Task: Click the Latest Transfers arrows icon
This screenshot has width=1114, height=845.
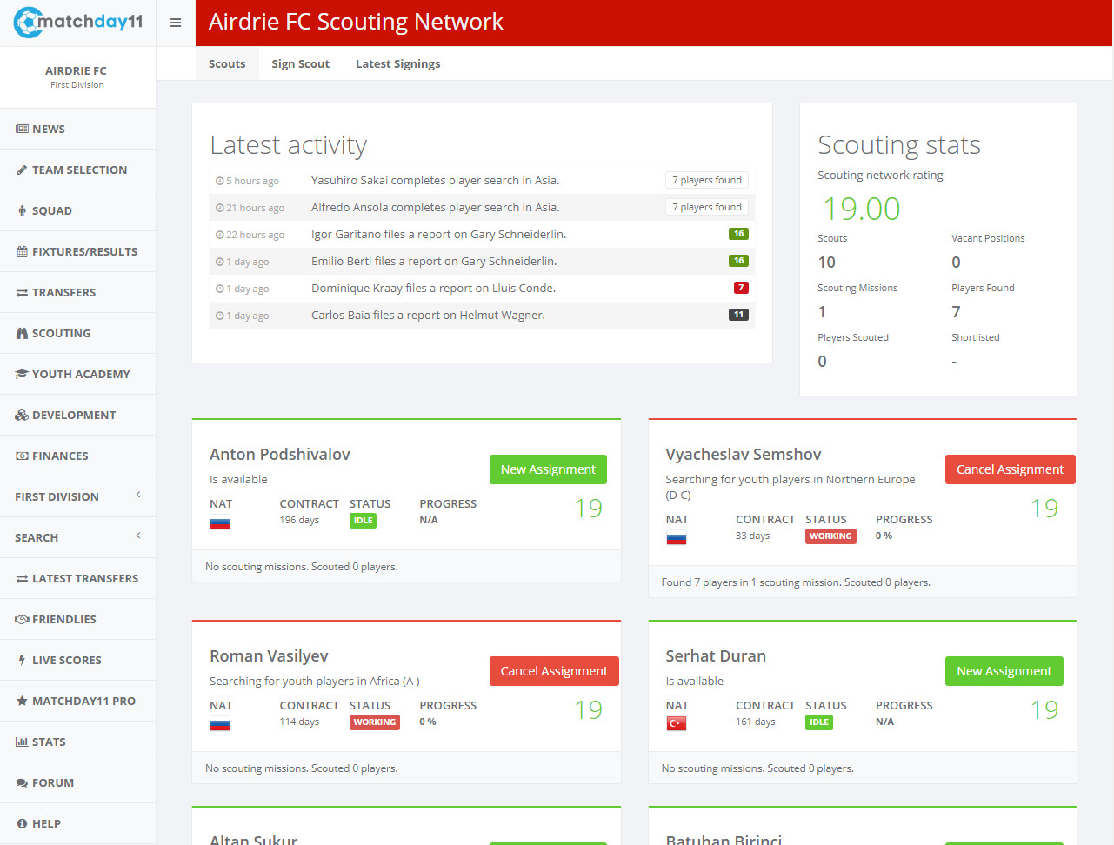Action: click(x=22, y=578)
